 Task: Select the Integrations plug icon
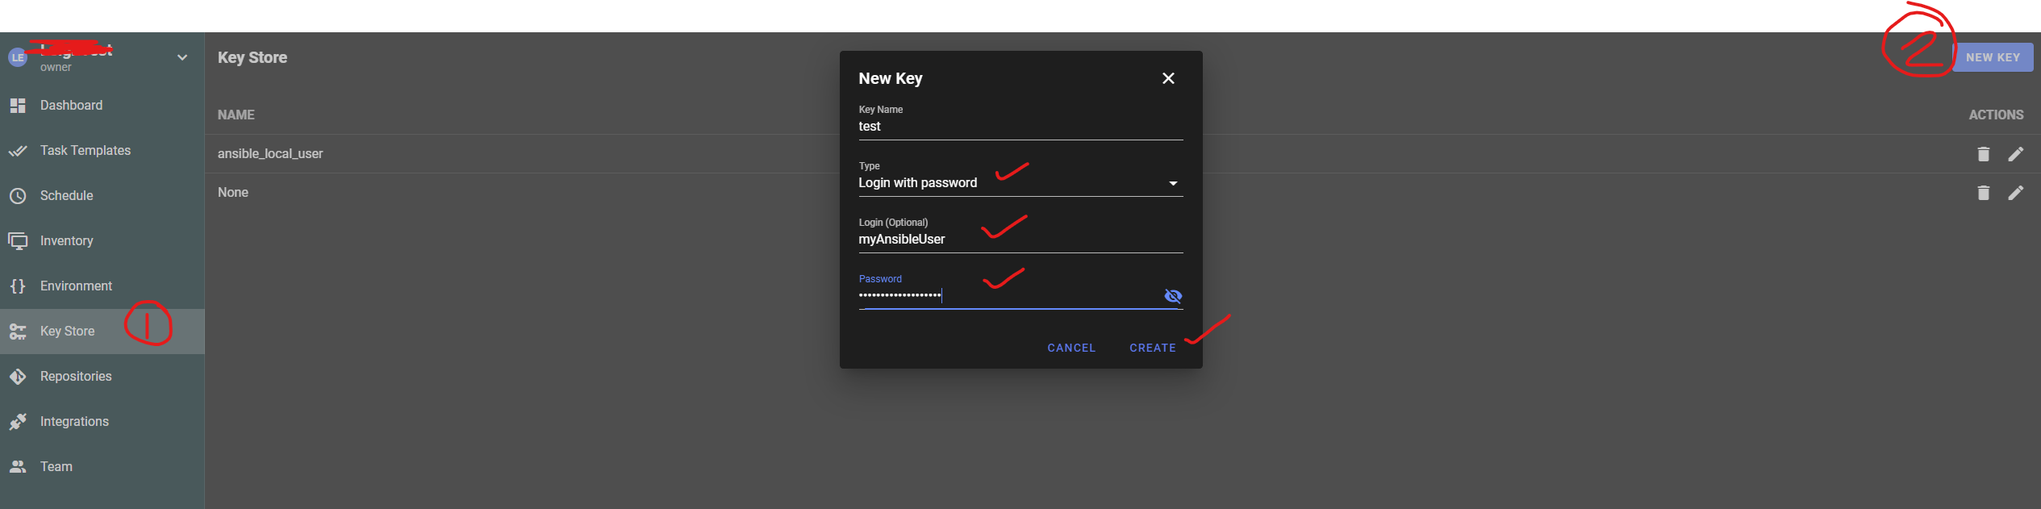click(17, 421)
